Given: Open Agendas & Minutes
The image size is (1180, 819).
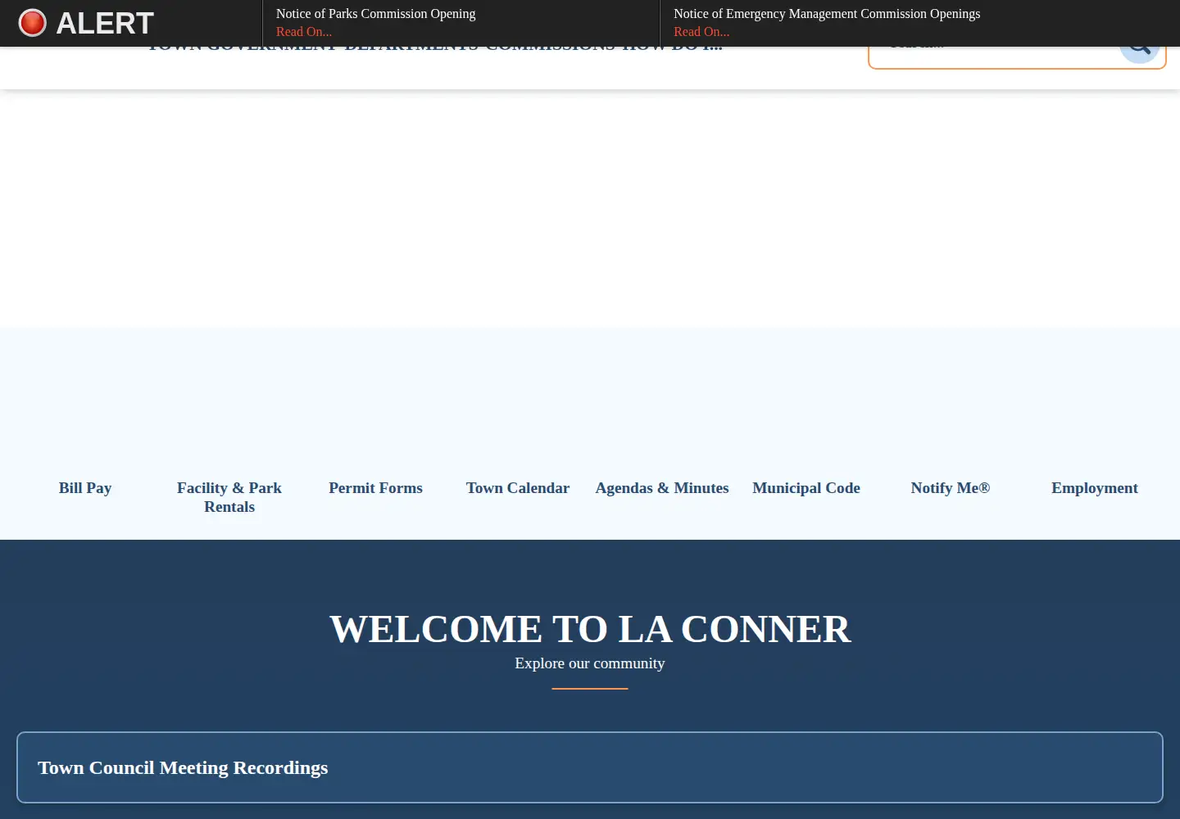Looking at the screenshot, I should 662,488.
